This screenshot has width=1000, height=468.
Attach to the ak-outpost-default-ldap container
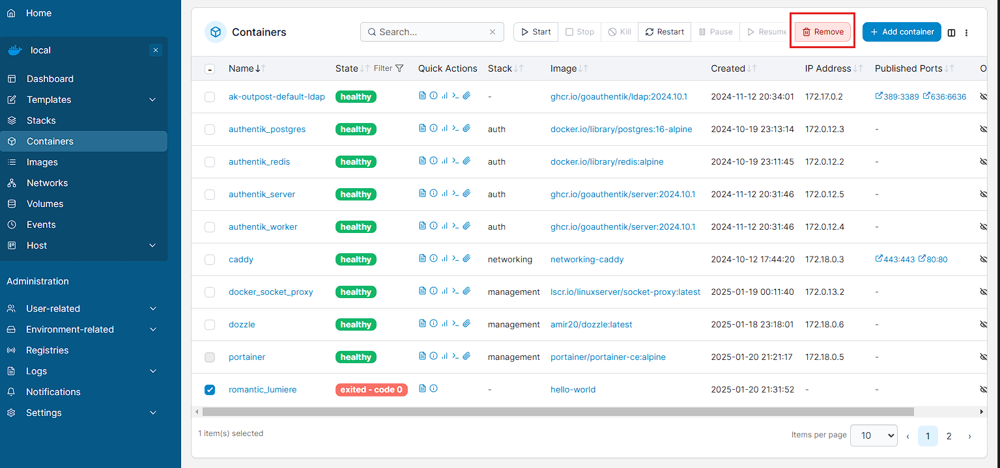(466, 96)
